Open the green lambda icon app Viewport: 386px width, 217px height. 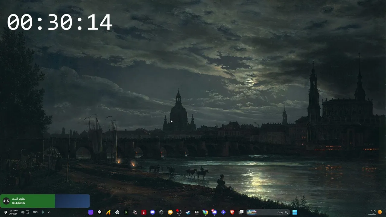[x=126, y=212]
